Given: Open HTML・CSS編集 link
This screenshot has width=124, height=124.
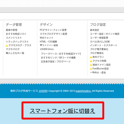Looking at the screenshot, I should pyautogui.click(x=48, y=42).
